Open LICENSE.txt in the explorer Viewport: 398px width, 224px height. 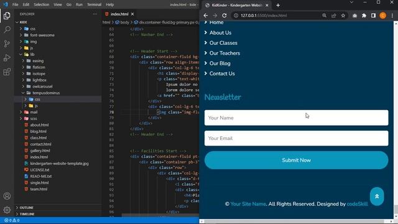(40, 170)
